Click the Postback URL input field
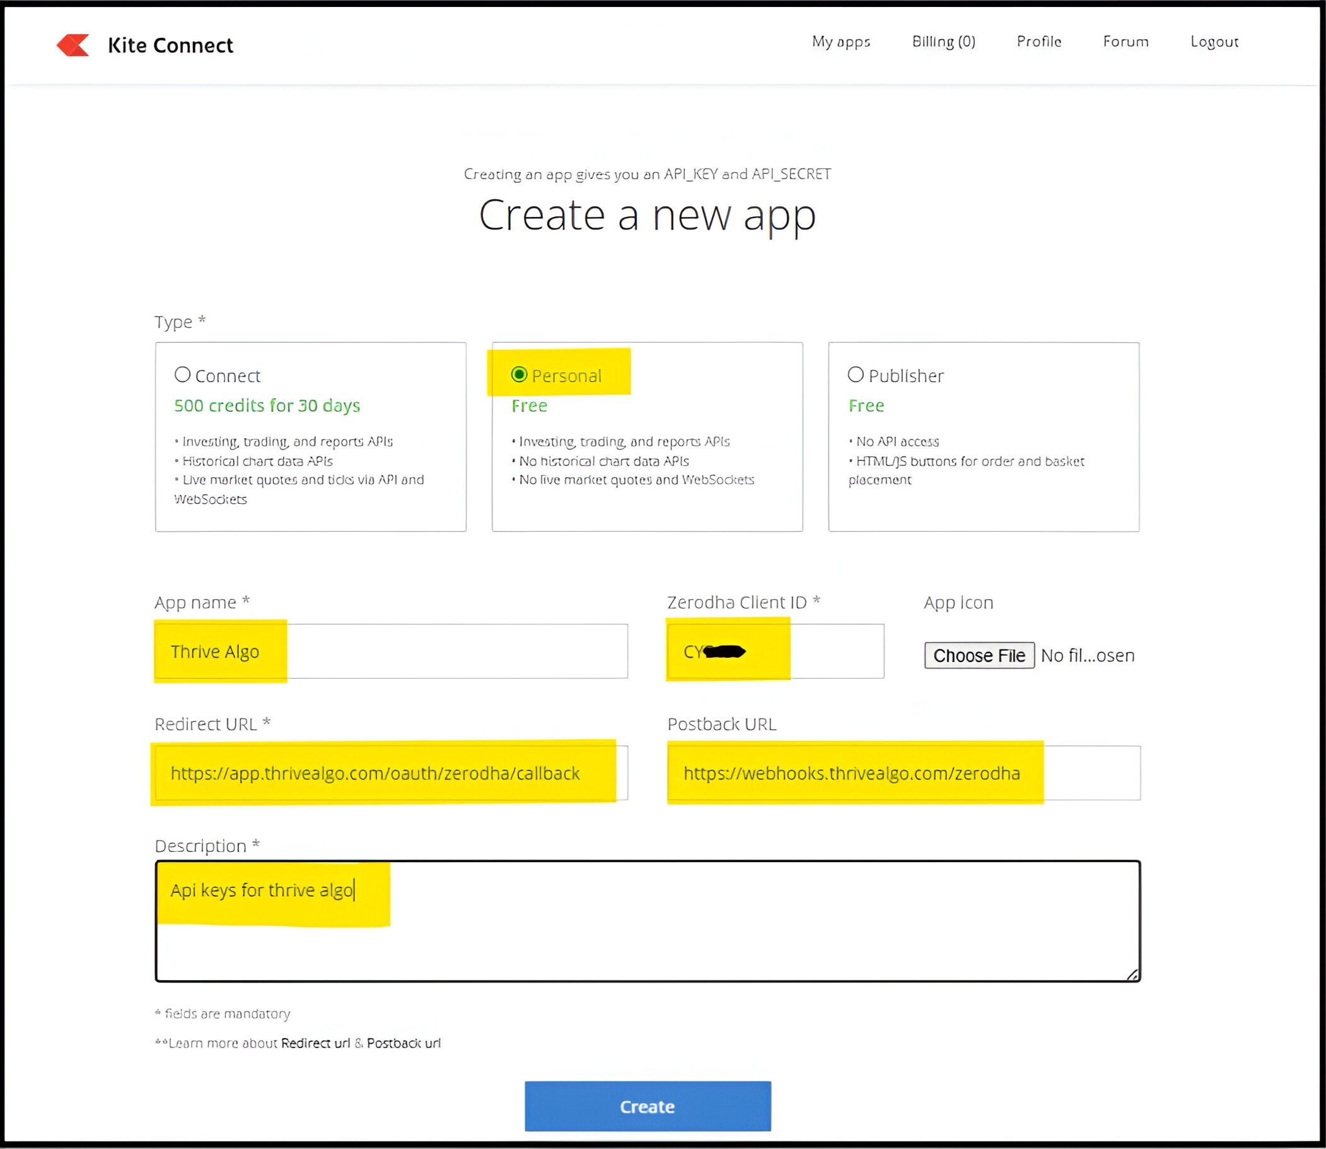1326x1149 pixels. tap(904, 773)
